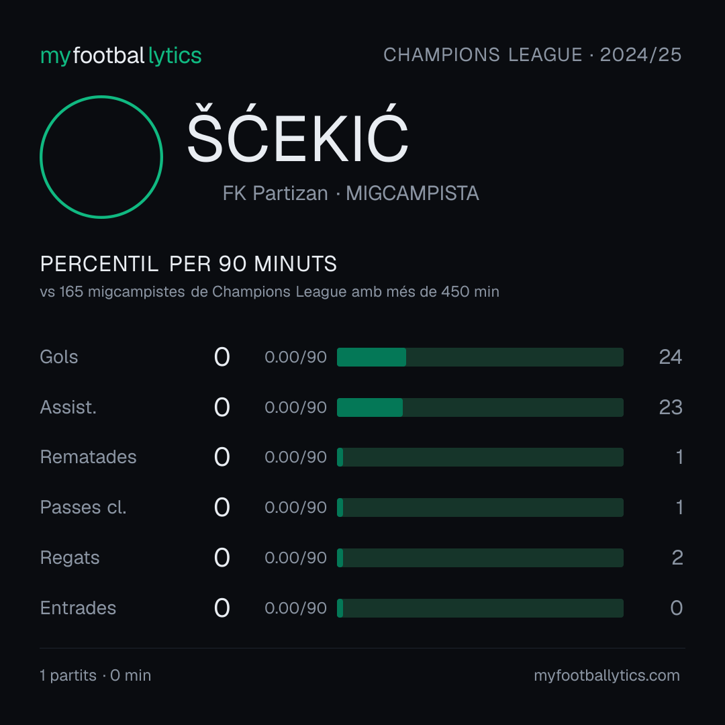
Task: Select the Gols stat label
Action: point(58,357)
